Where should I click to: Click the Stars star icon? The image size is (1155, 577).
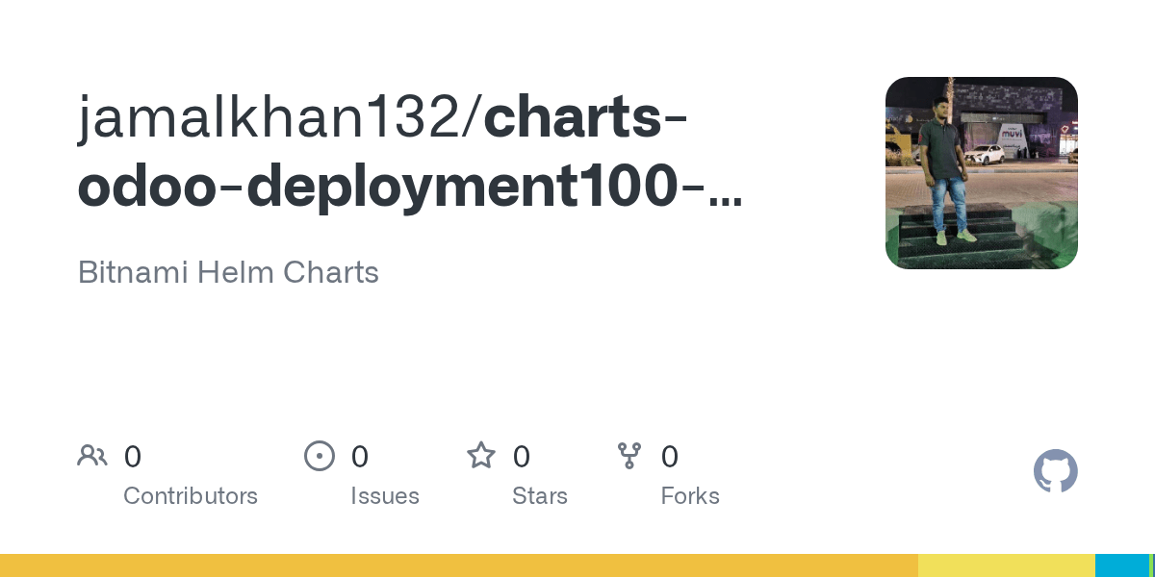coord(480,456)
